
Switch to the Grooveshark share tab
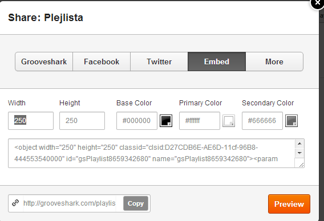coord(44,62)
